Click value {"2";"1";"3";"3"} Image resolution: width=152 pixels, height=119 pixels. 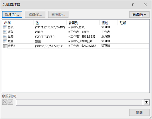(45, 36)
